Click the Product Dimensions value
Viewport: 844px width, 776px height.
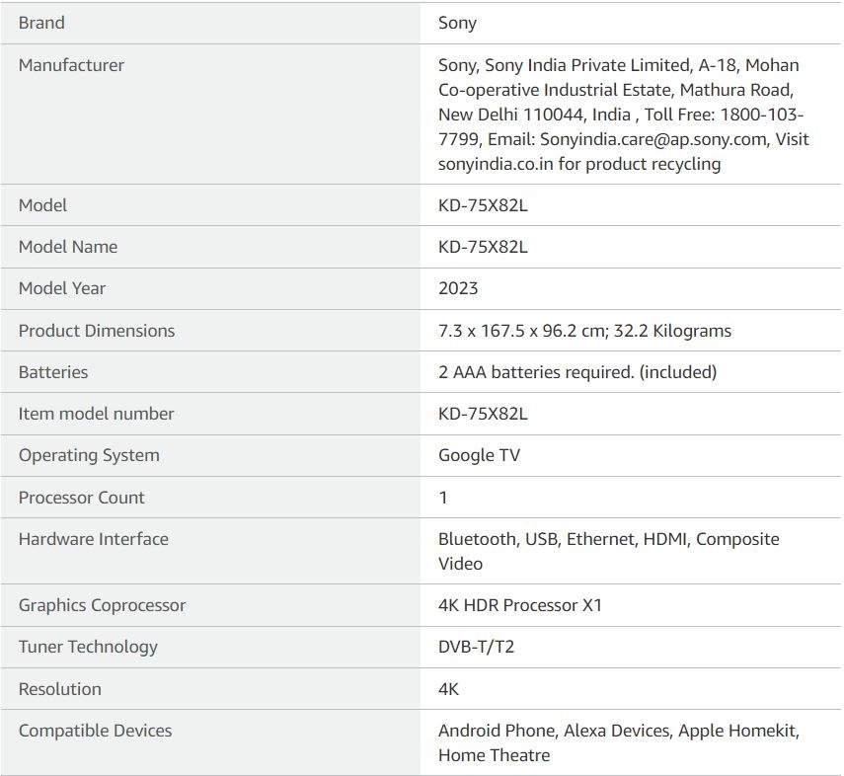[x=584, y=331]
